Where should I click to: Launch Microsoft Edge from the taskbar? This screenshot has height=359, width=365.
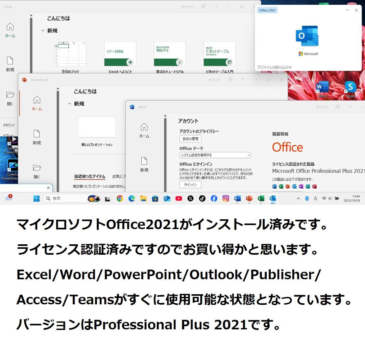pos(131,199)
